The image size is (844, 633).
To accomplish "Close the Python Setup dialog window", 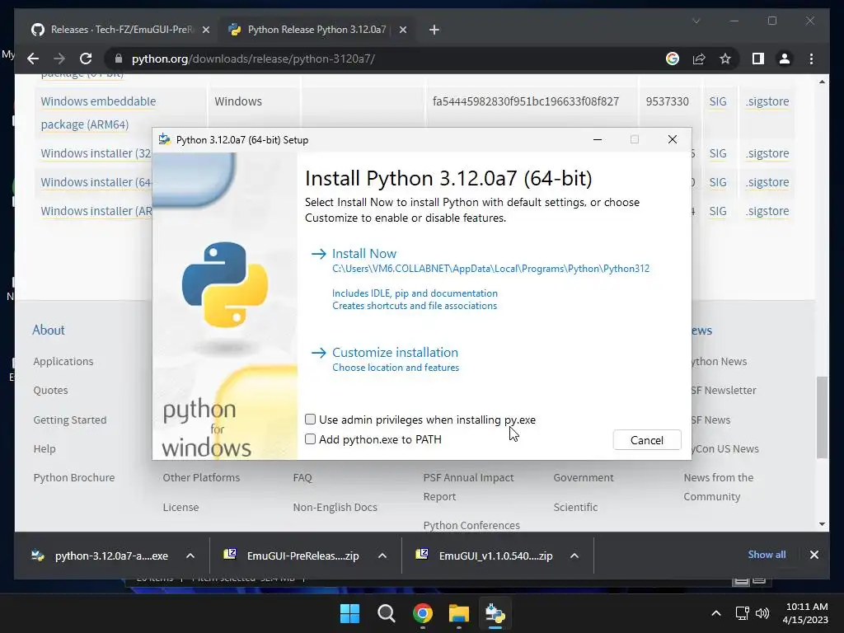I will 673,140.
